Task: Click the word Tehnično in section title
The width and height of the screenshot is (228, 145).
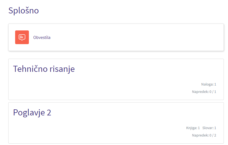Action: [30, 69]
